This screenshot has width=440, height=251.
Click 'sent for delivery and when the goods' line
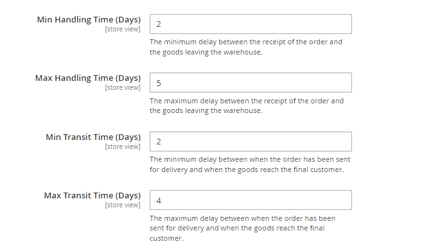tap(237, 229)
